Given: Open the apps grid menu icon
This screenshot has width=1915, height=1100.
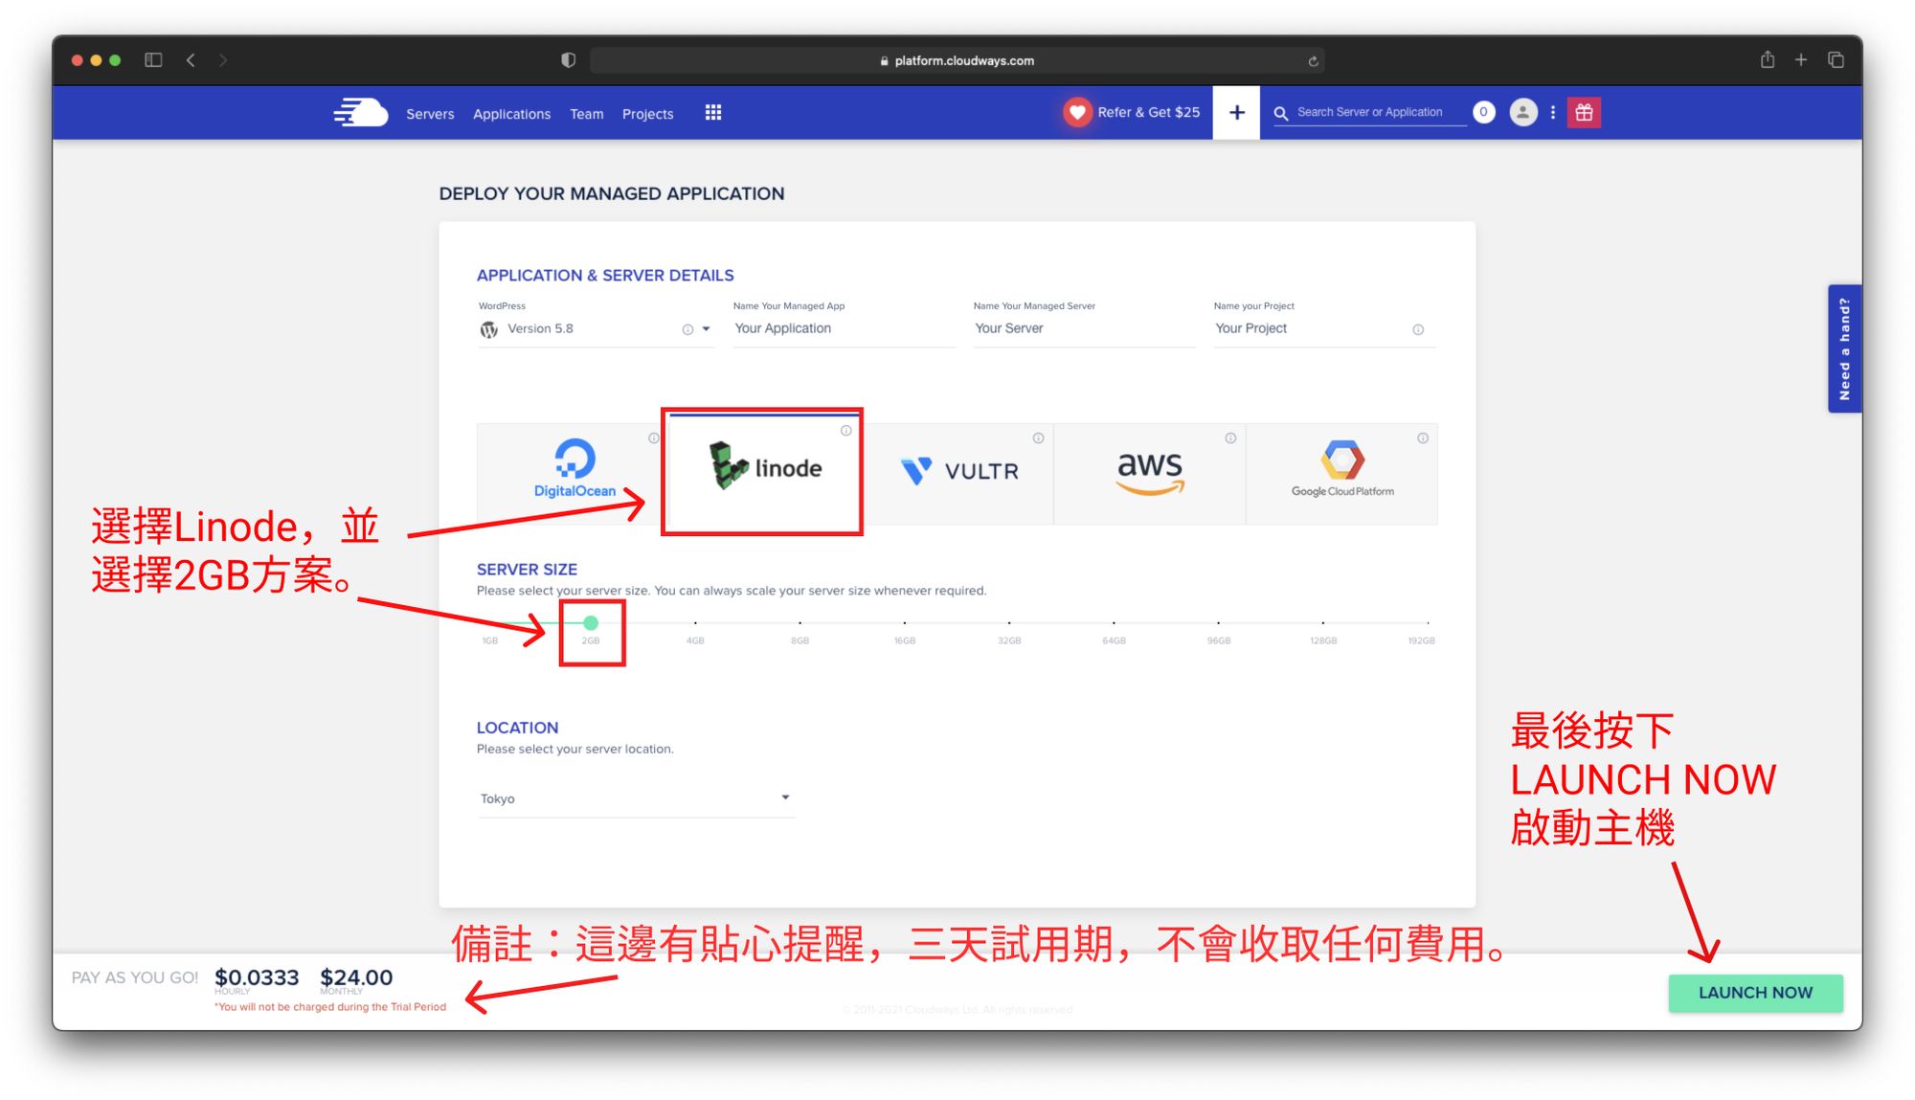Looking at the screenshot, I should point(713,113).
